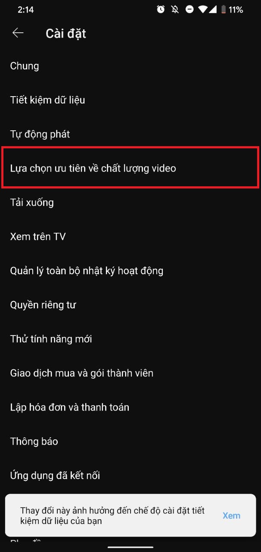261x552 pixels.
Task: Open the Tải xuống settings
Action: pyautogui.click(x=130, y=202)
